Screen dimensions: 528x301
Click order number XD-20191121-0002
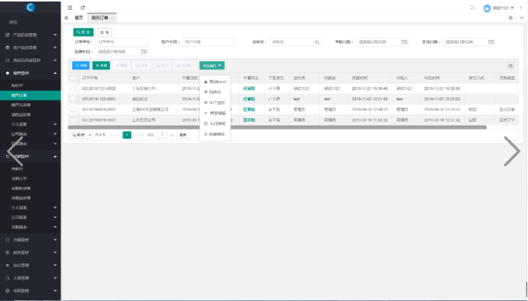click(x=99, y=89)
